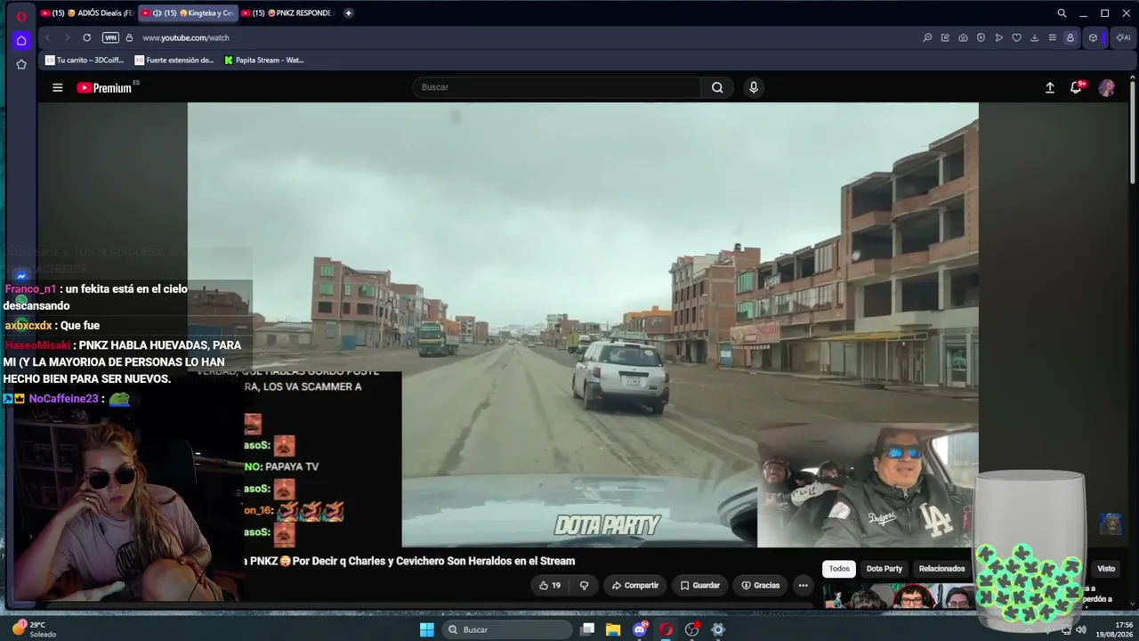
Task: Start YouTube voice search microphone
Action: (754, 87)
